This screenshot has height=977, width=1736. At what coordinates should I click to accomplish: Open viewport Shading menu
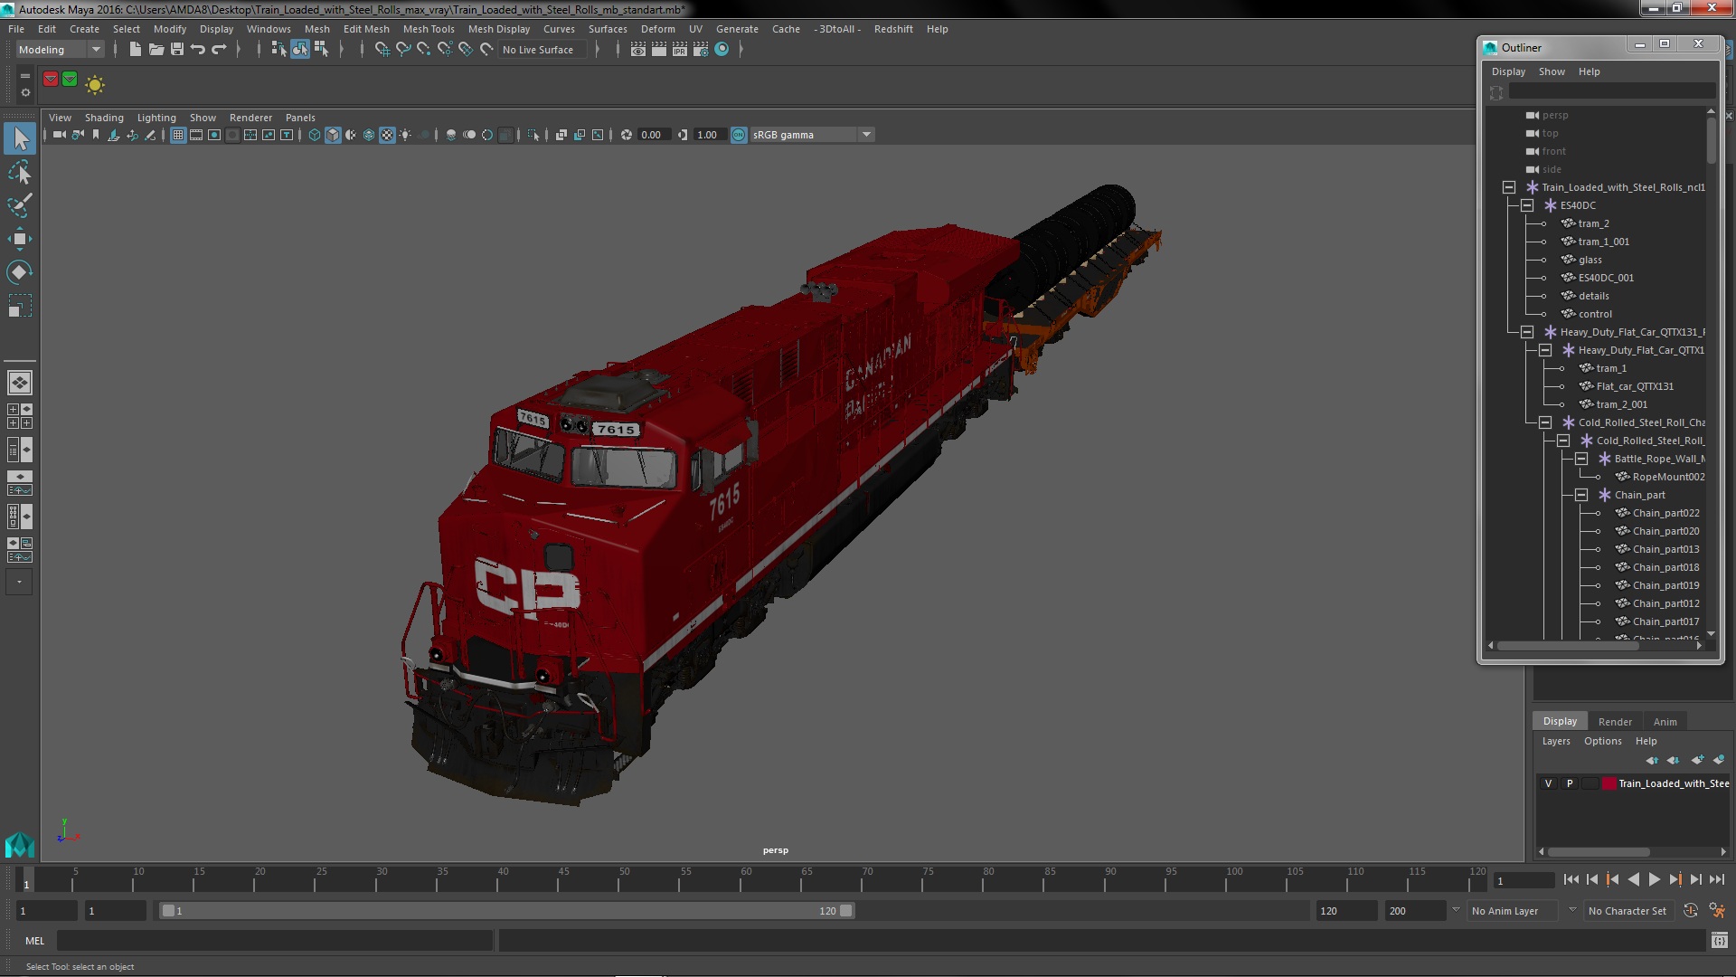[104, 118]
